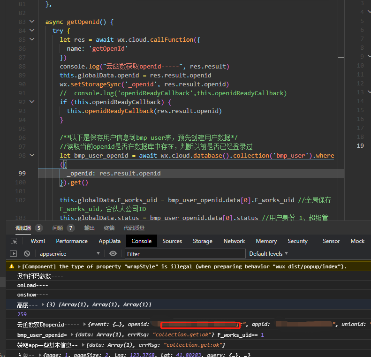Switch to the Network tab
Image resolution: width=371 pixels, height=357 pixels.
[x=234, y=241]
